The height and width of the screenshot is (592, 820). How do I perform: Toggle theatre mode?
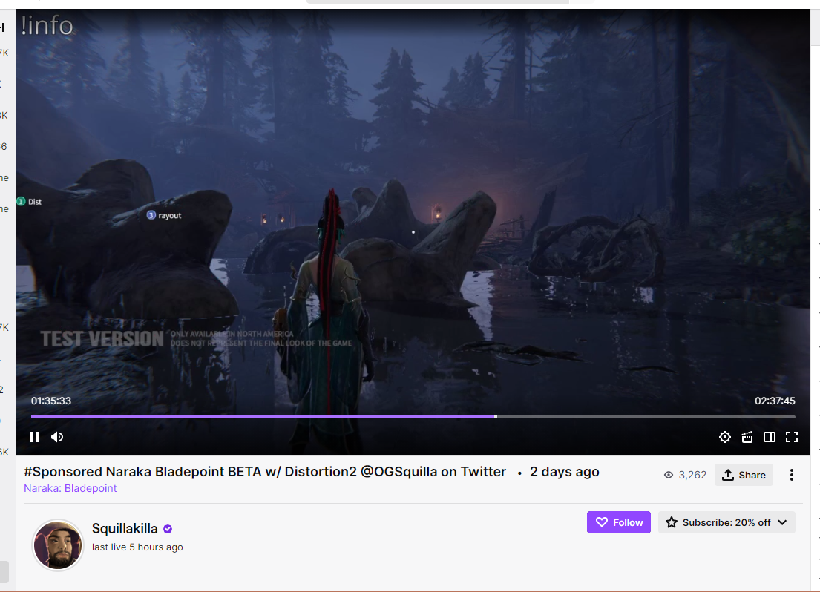point(770,437)
